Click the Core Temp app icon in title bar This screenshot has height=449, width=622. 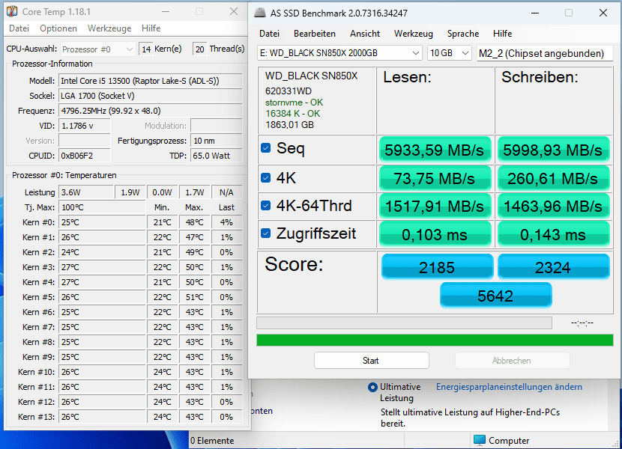coord(12,11)
